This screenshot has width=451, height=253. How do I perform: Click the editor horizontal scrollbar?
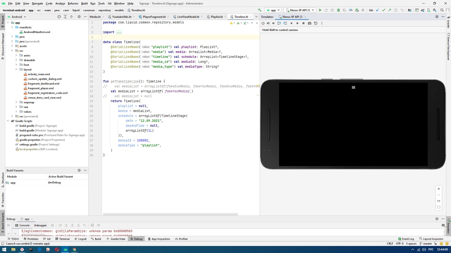[x=170, y=214]
